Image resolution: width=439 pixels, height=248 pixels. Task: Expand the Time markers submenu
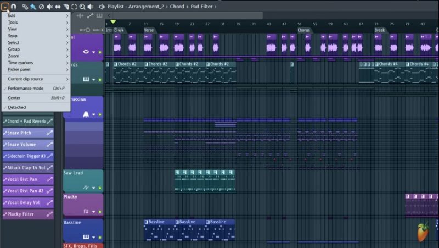click(x=36, y=63)
